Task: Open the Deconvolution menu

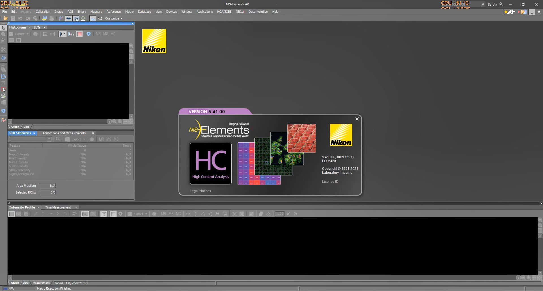Action: 258,12
